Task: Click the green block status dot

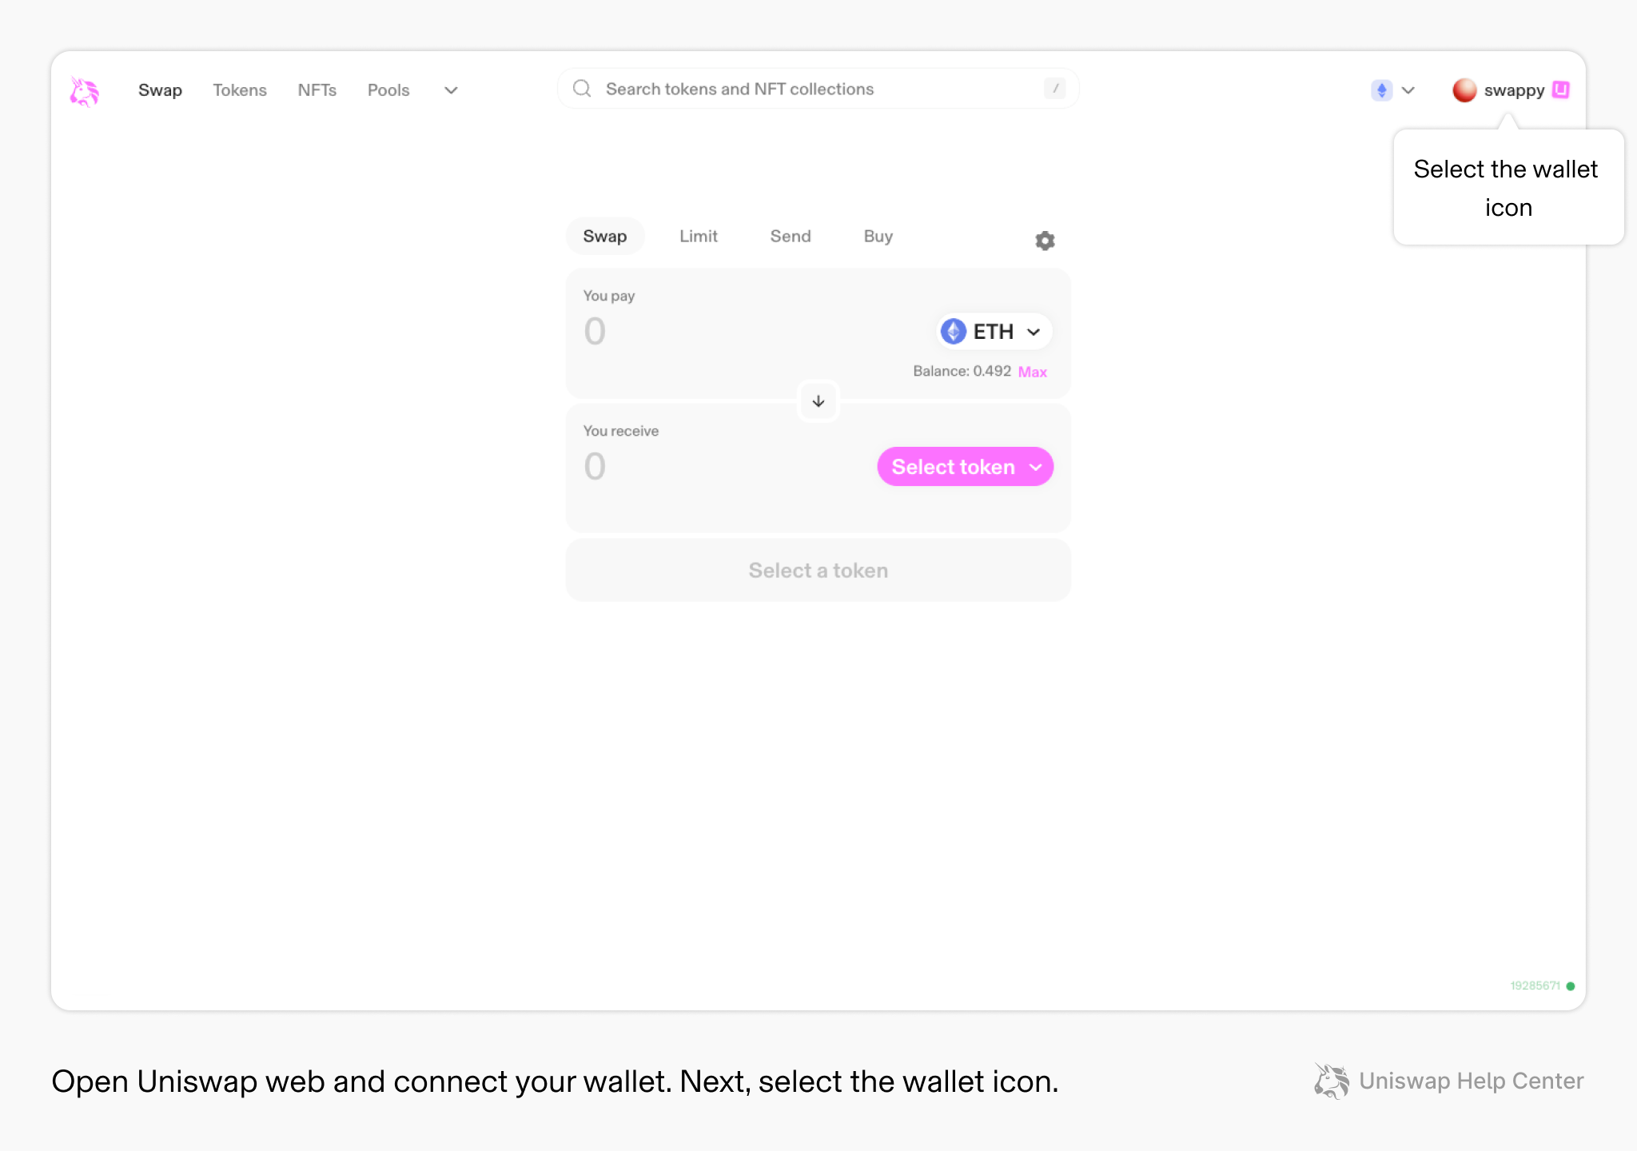Action: [x=1571, y=986]
